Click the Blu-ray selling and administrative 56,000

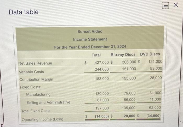pos(130,100)
